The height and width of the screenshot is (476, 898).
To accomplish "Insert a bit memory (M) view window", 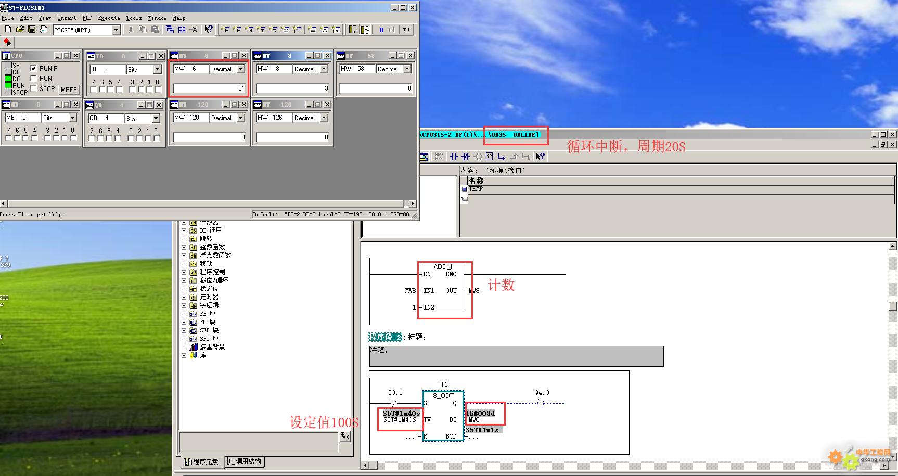I will click(250, 30).
